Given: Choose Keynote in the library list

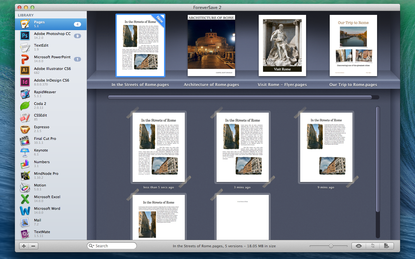Looking at the screenshot, I should pos(51,152).
